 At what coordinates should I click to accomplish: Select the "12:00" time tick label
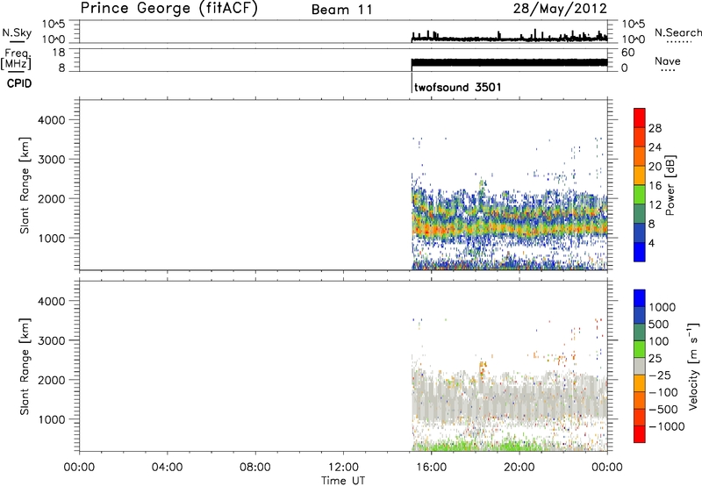[343, 468]
